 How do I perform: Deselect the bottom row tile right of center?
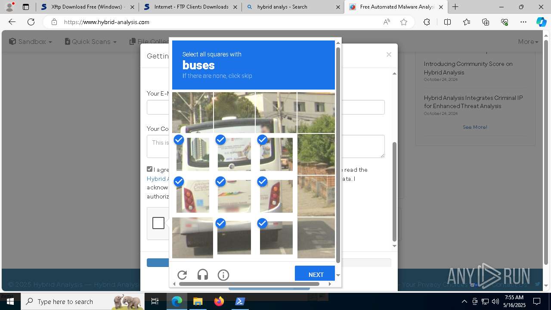[276, 238]
